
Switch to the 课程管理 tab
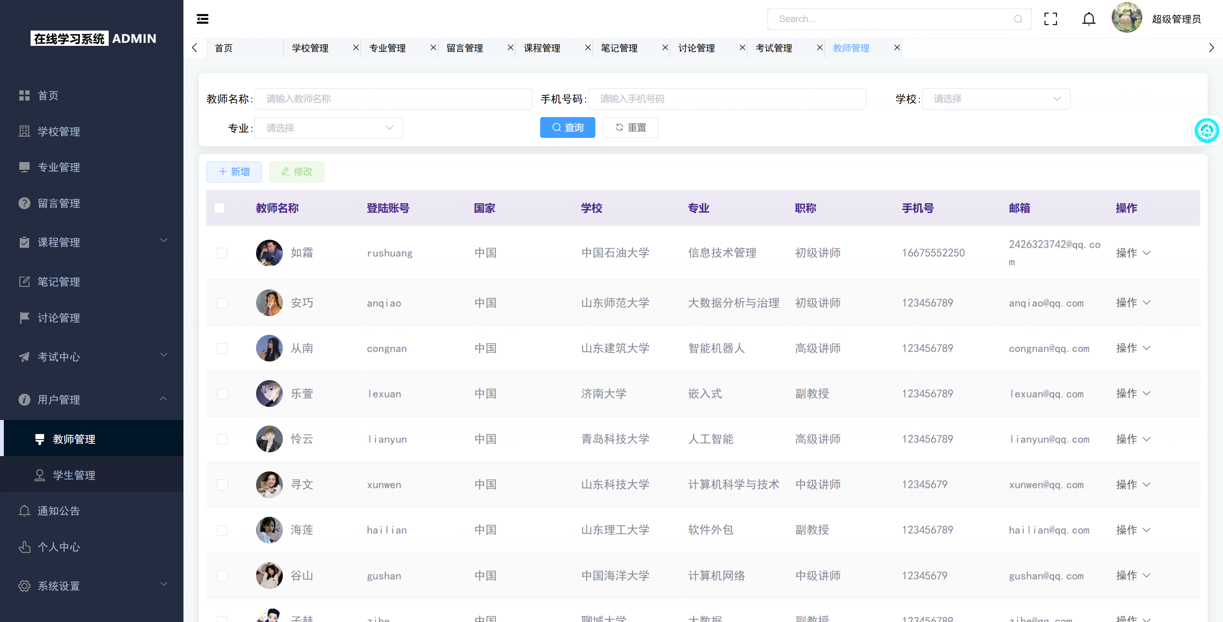[542, 48]
